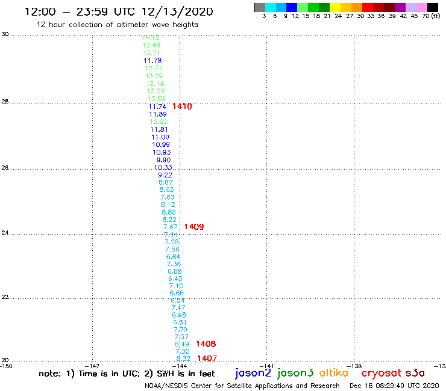Screen dimensions: 446x391
Task: Click the "11.00" wave height value
Action: (160, 137)
